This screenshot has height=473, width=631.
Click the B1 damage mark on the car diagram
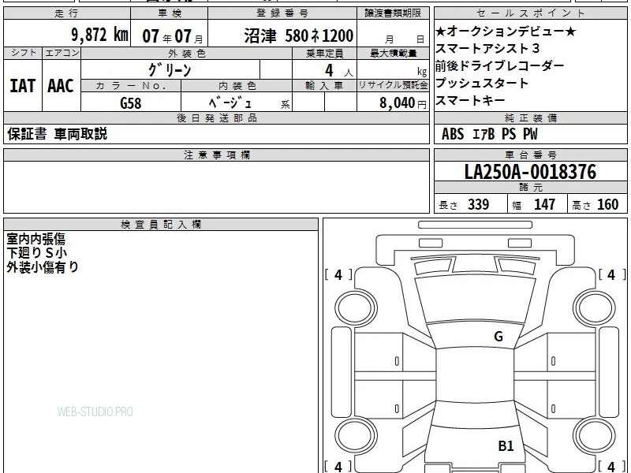click(x=506, y=445)
